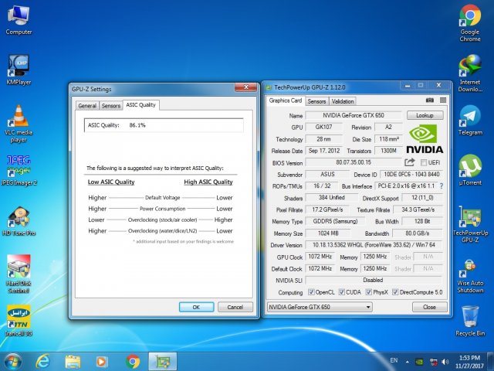Open the GPU-Z hamburger menu icon
Viewport: 494px width, 371px height.
pyautogui.click(x=443, y=100)
